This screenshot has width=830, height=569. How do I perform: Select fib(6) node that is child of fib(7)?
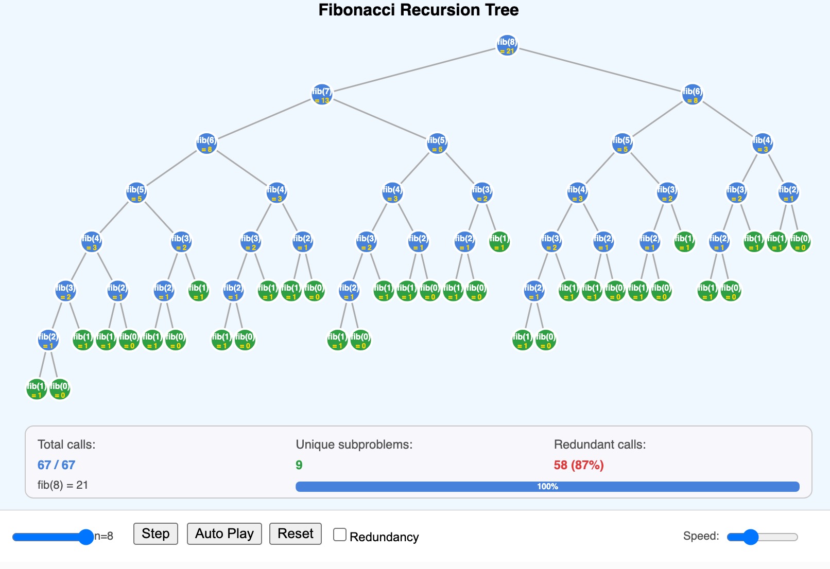coord(206,144)
